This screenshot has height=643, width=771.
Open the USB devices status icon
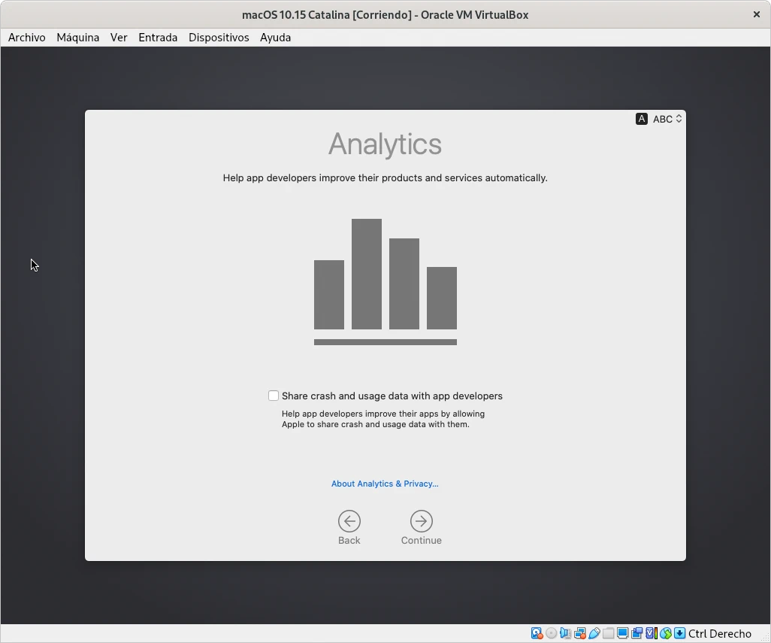click(594, 633)
